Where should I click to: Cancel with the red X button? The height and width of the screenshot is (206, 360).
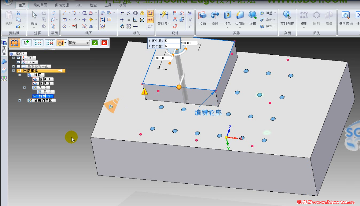(x=104, y=43)
